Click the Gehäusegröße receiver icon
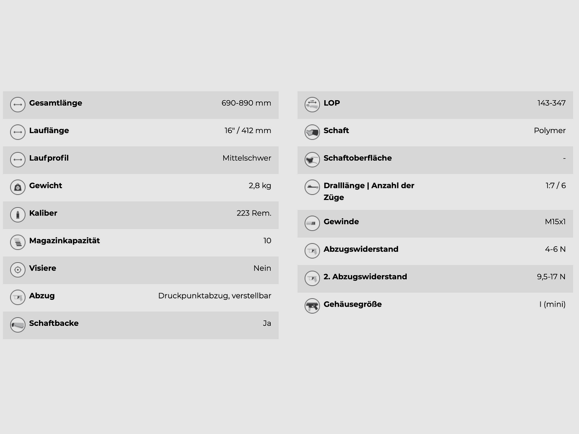 312,306
